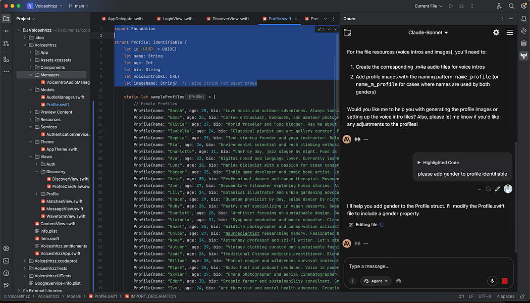Stop generation with the red square button

click(503, 281)
